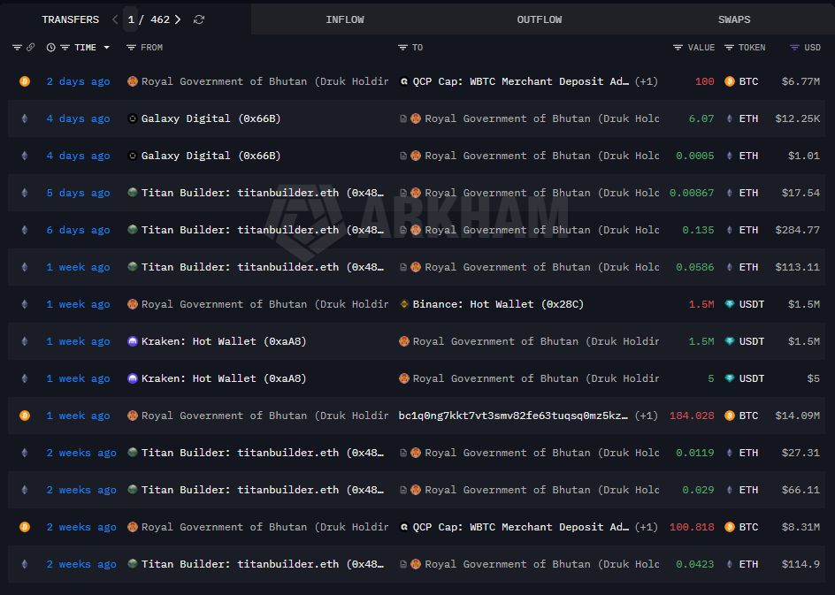Go to the next page of transfers
This screenshot has width=835, height=595.
coord(178,19)
